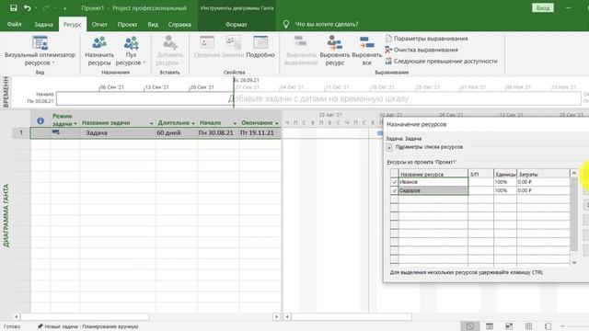The width and height of the screenshot is (589, 331).
Task: Click the pin icon by Новые задачи
Action: (40, 326)
